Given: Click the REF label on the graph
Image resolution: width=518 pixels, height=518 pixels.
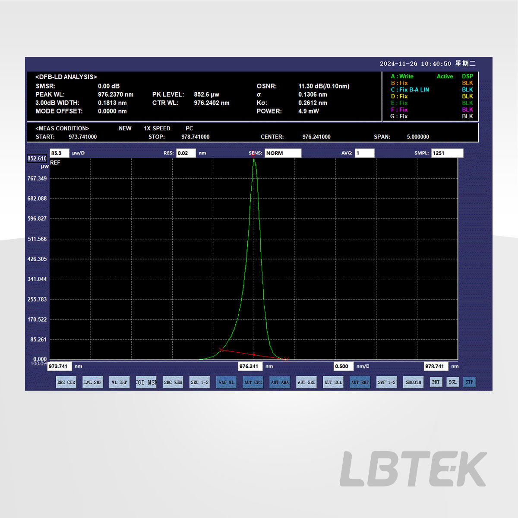Looking at the screenshot, I should 55,163.
